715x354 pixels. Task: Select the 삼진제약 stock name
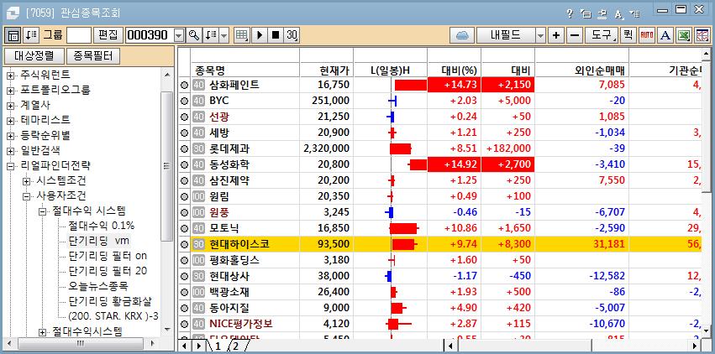tap(229, 180)
